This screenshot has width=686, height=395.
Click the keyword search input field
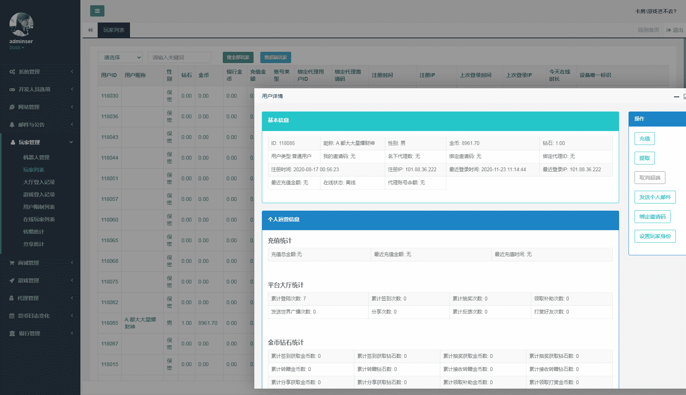pyautogui.click(x=179, y=57)
